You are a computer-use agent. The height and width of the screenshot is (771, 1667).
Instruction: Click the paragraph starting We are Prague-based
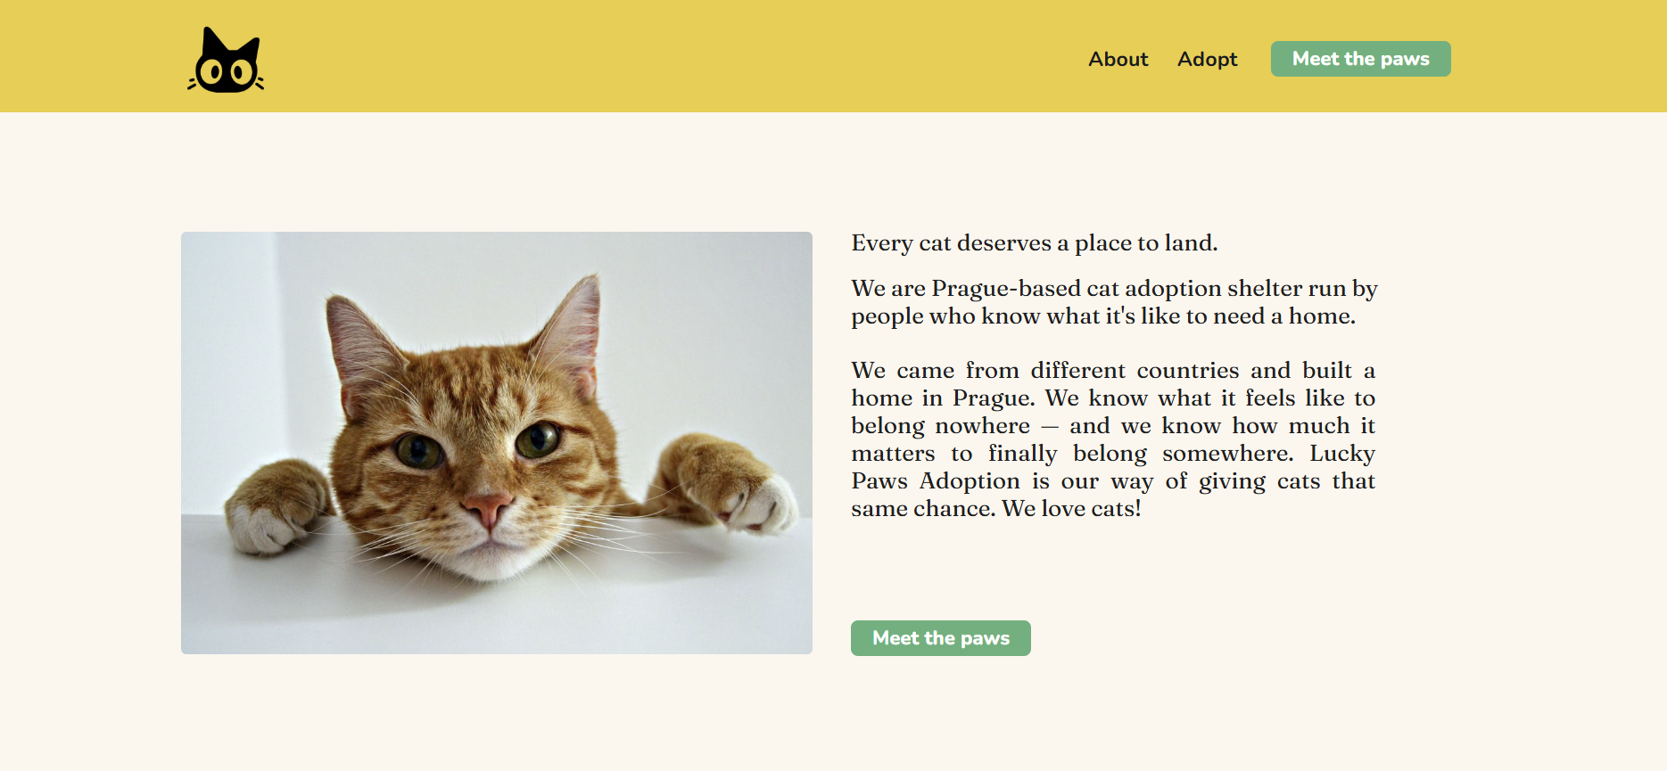pyautogui.click(x=1113, y=302)
